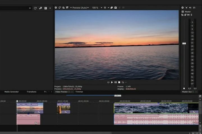
Task: Undock the Master Bus window icon
Action: point(193,92)
